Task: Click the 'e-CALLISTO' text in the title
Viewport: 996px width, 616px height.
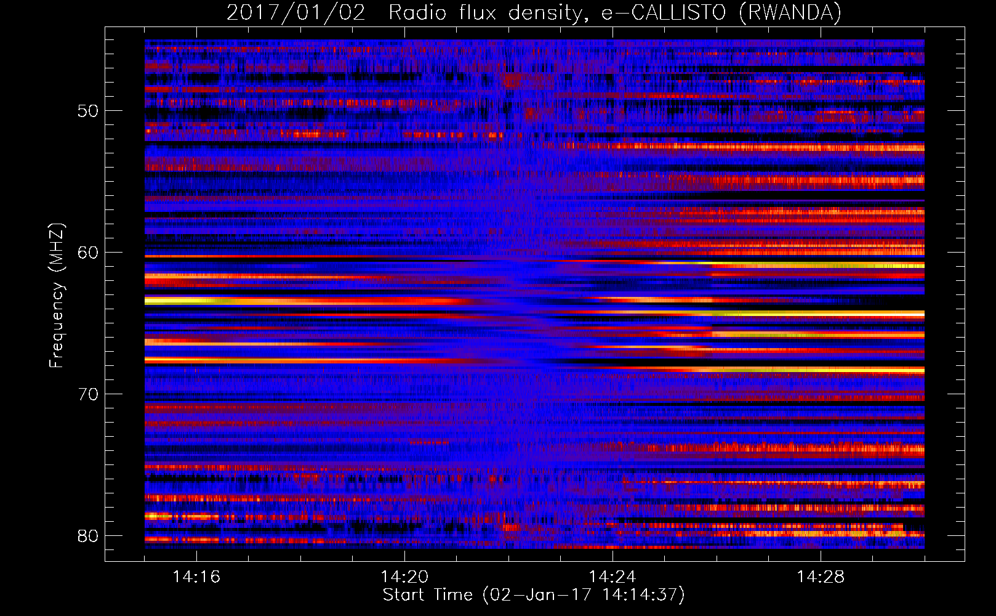Action: [664, 13]
